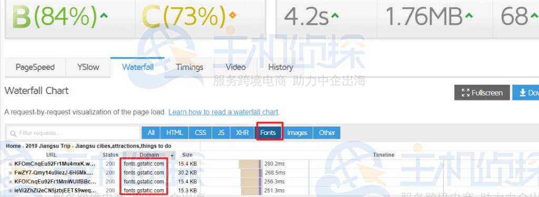The image size is (539, 197).
Task: Click the 280.2ms timeline bar
Action: tap(250, 164)
